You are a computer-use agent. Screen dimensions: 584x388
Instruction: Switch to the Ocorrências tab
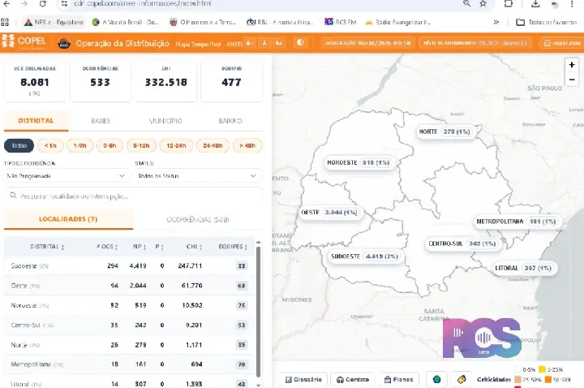pyautogui.click(x=198, y=219)
